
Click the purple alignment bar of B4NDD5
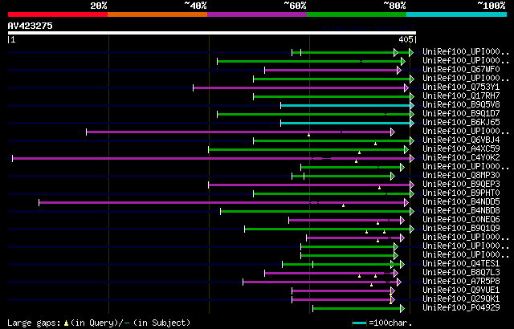(x=222, y=203)
